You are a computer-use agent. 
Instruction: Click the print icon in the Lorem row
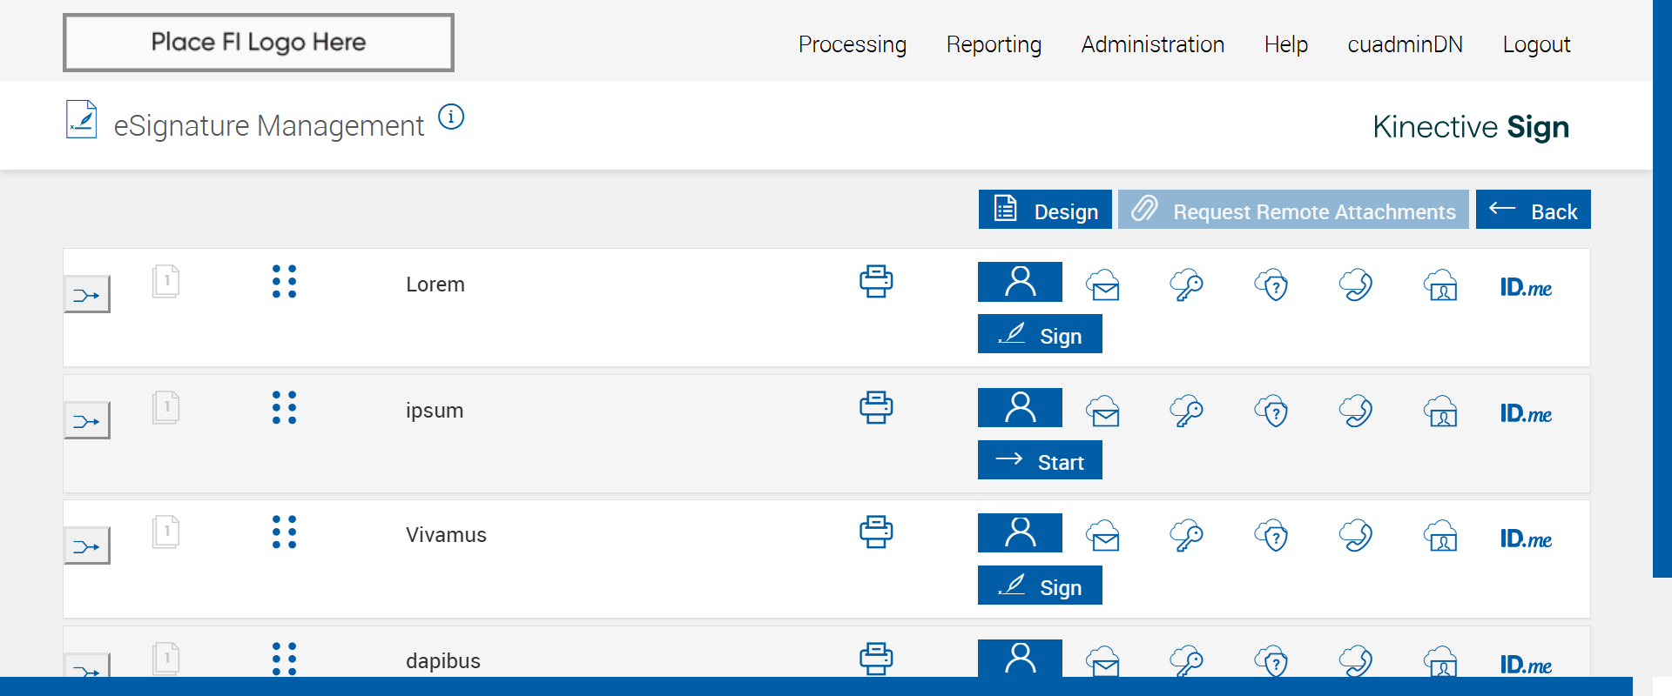[x=876, y=282]
